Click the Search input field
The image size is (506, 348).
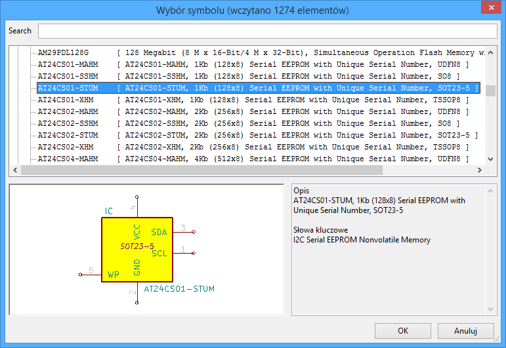point(267,31)
